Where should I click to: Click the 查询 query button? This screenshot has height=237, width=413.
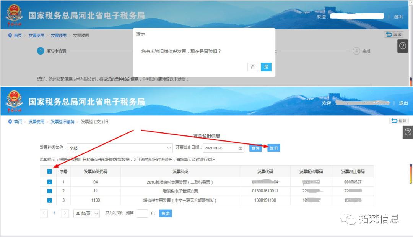255,148
